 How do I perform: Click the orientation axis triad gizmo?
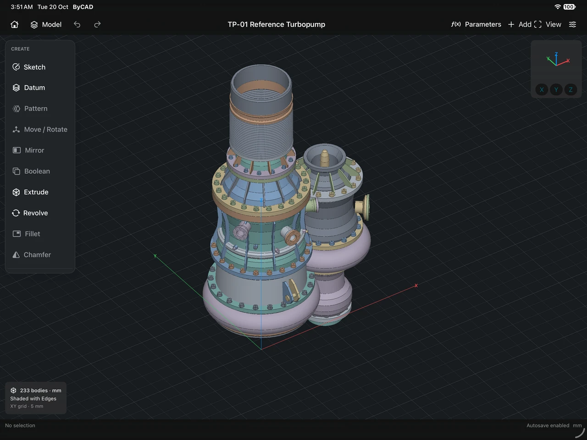[x=558, y=60]
